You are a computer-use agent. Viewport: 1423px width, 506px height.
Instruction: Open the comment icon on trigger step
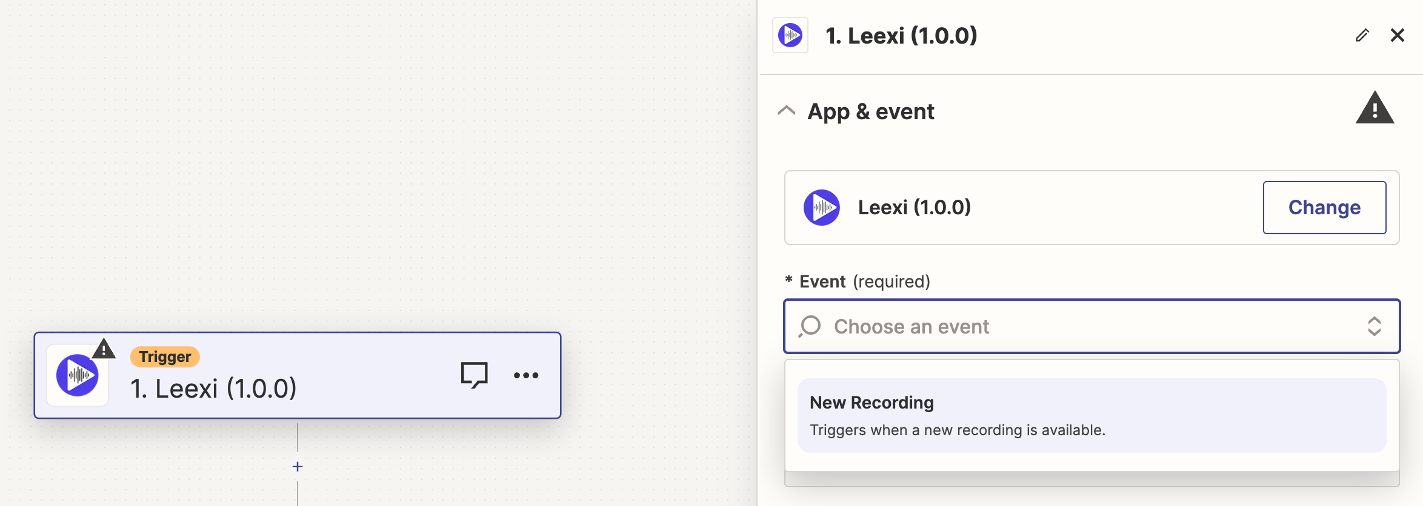point(474,375)
